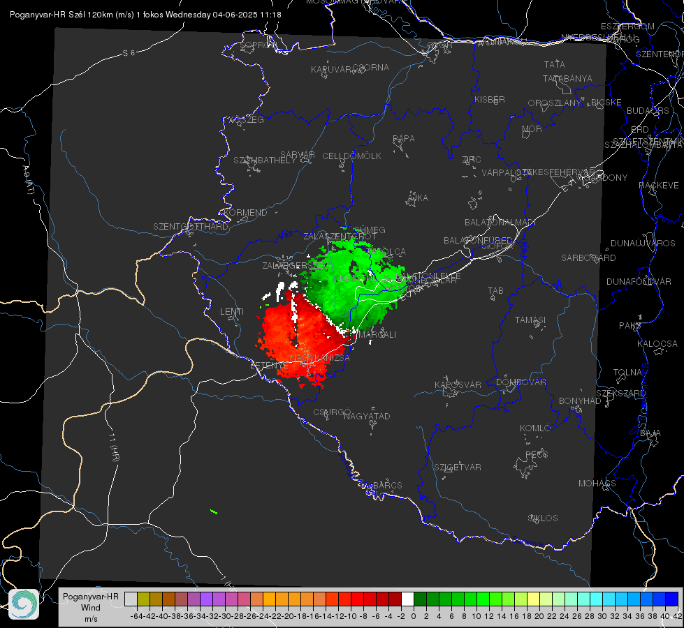Click the TAB city label

tap(495, 291)
